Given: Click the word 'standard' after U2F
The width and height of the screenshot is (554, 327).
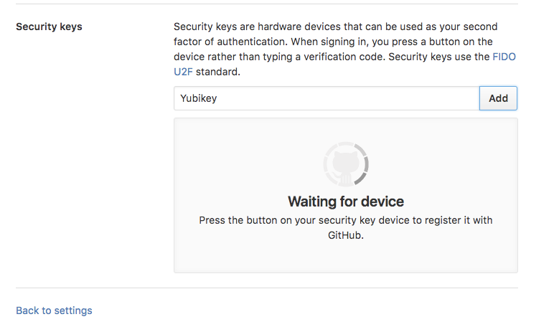Looking at the screenshot, I should tap(218, 72).
